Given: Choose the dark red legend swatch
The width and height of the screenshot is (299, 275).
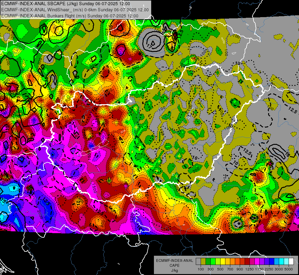Looking at the screenshot, I should [247, 262].
